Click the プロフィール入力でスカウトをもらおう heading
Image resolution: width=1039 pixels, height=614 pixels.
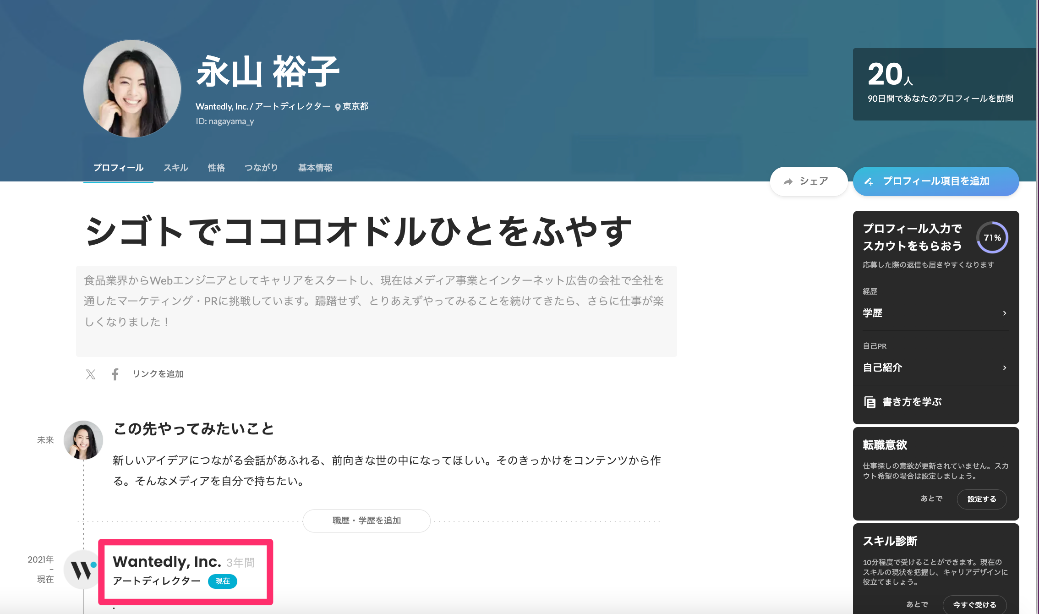coord(913,237)
